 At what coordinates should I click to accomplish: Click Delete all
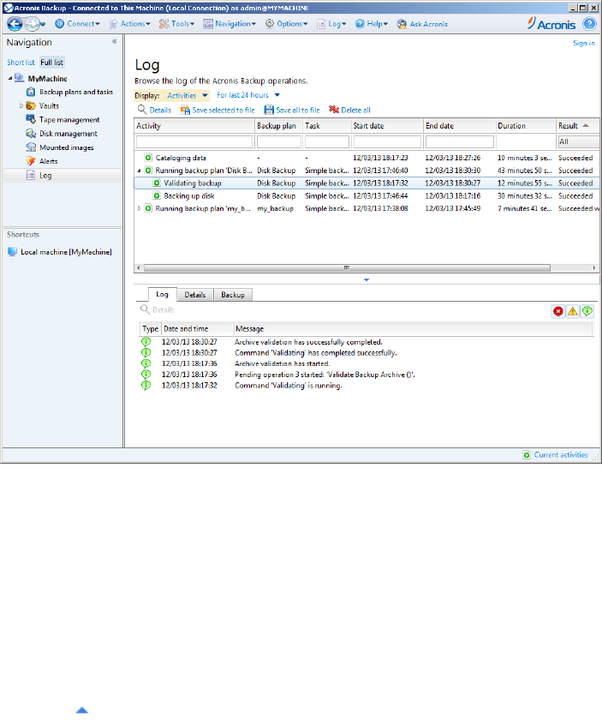click(349, 110)
